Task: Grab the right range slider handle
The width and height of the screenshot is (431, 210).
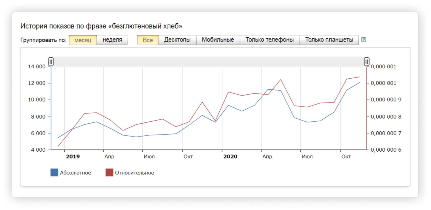Action: tap(367, 62)
